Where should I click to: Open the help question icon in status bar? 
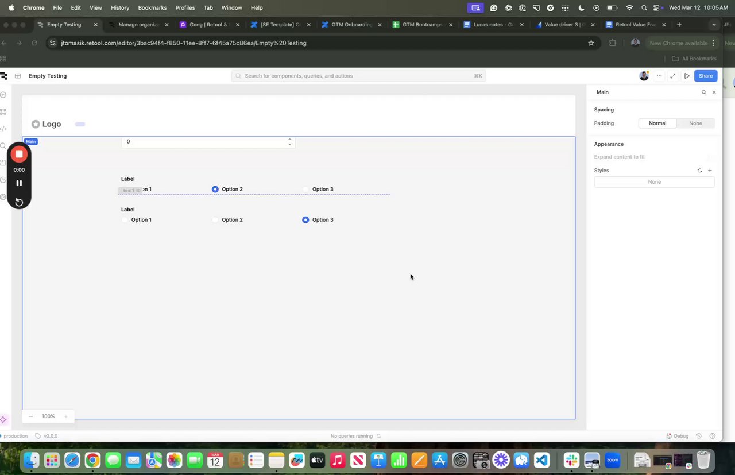pos(713,436)
